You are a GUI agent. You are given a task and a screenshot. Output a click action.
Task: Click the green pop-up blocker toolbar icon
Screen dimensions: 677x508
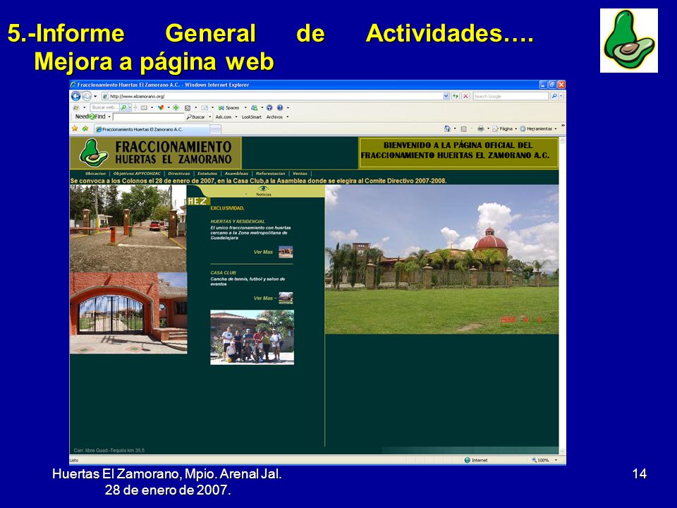point(176,107)
